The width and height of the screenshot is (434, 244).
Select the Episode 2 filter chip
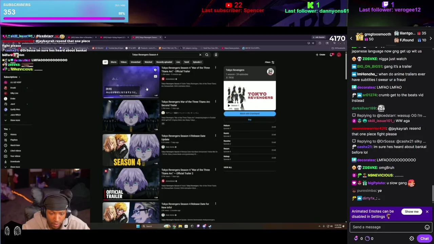pyautogui.click(x=197, y=62)
